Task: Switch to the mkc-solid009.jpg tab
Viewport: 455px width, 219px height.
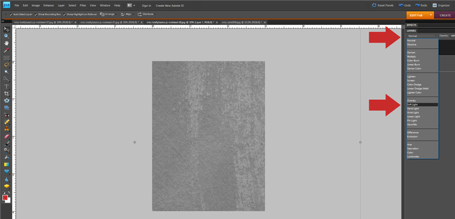Action: click(242, 22)
